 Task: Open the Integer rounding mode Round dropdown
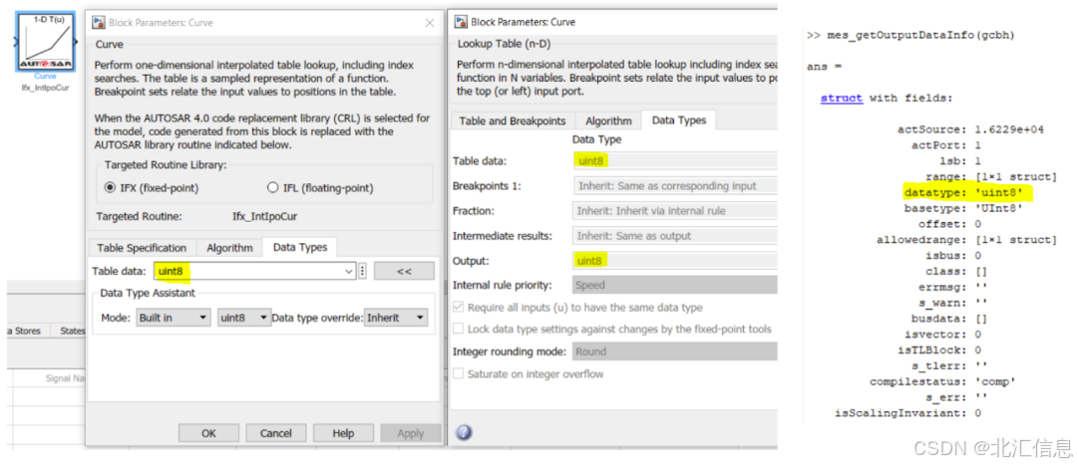coord(674,351)
